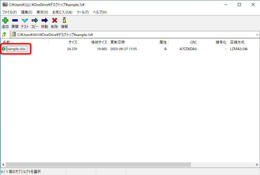Viewport: 260px width, 175px height.
Task: Click the コピー (Copy) toolbar icon
Action: pos(34,20)
